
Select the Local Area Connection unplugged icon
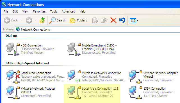tap(13, 77)
